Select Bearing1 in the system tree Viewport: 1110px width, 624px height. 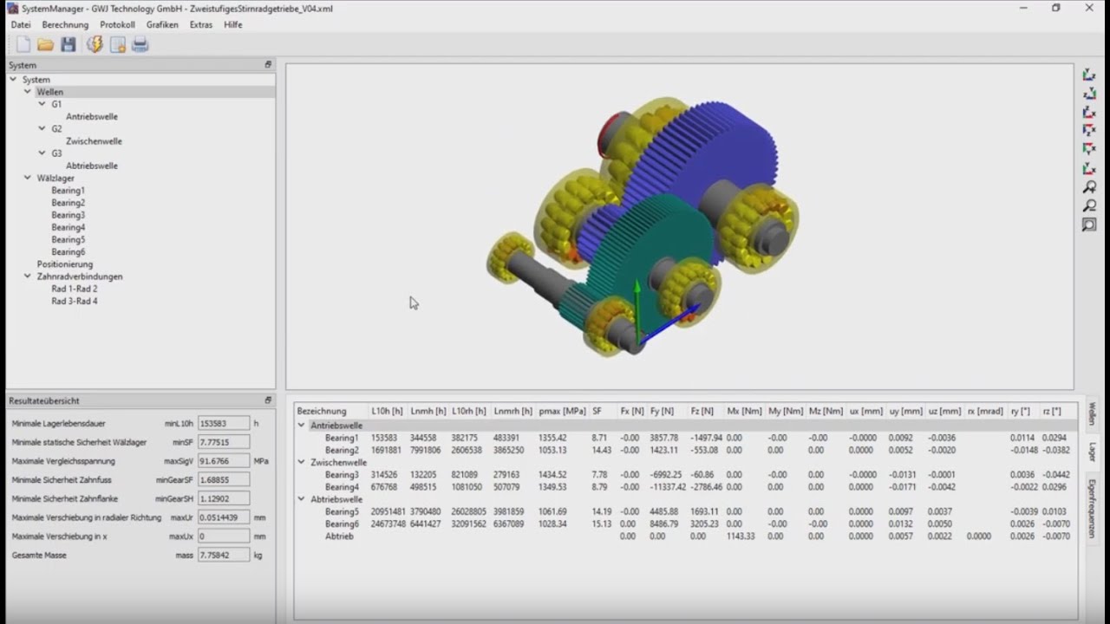click(x=68, y=191)
